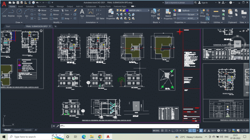Toggle 2D object snap in status bar
This screenshot has height=140, width=250.
click(x=194, y=130)
